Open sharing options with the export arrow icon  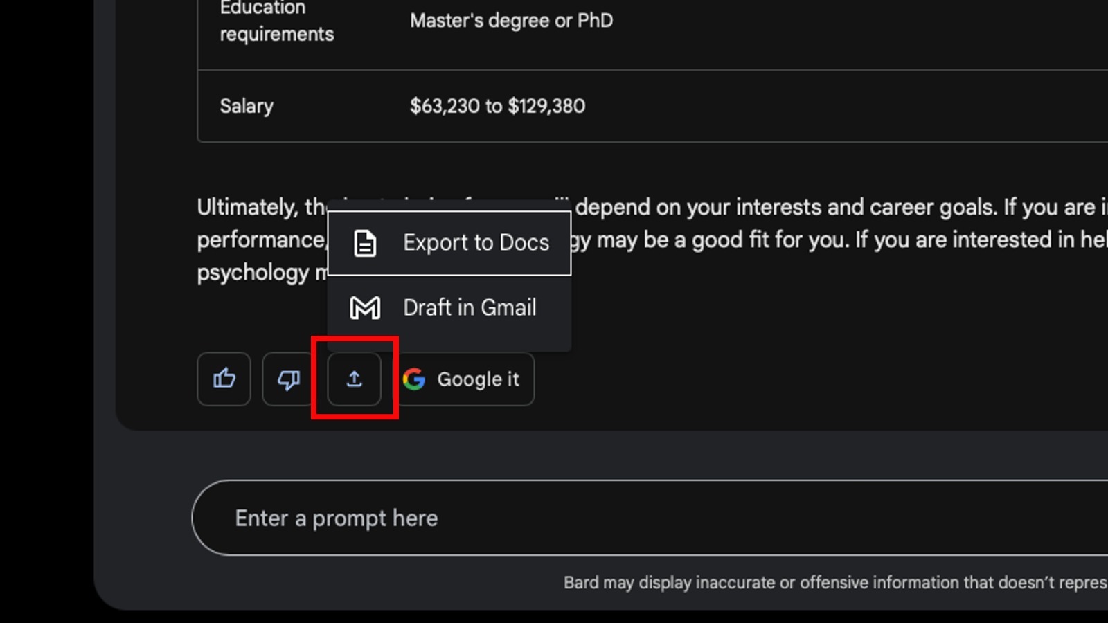pyautogui.click(x=354, y=379)
